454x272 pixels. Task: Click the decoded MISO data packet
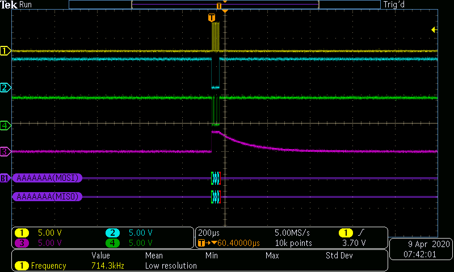(216, 197)
